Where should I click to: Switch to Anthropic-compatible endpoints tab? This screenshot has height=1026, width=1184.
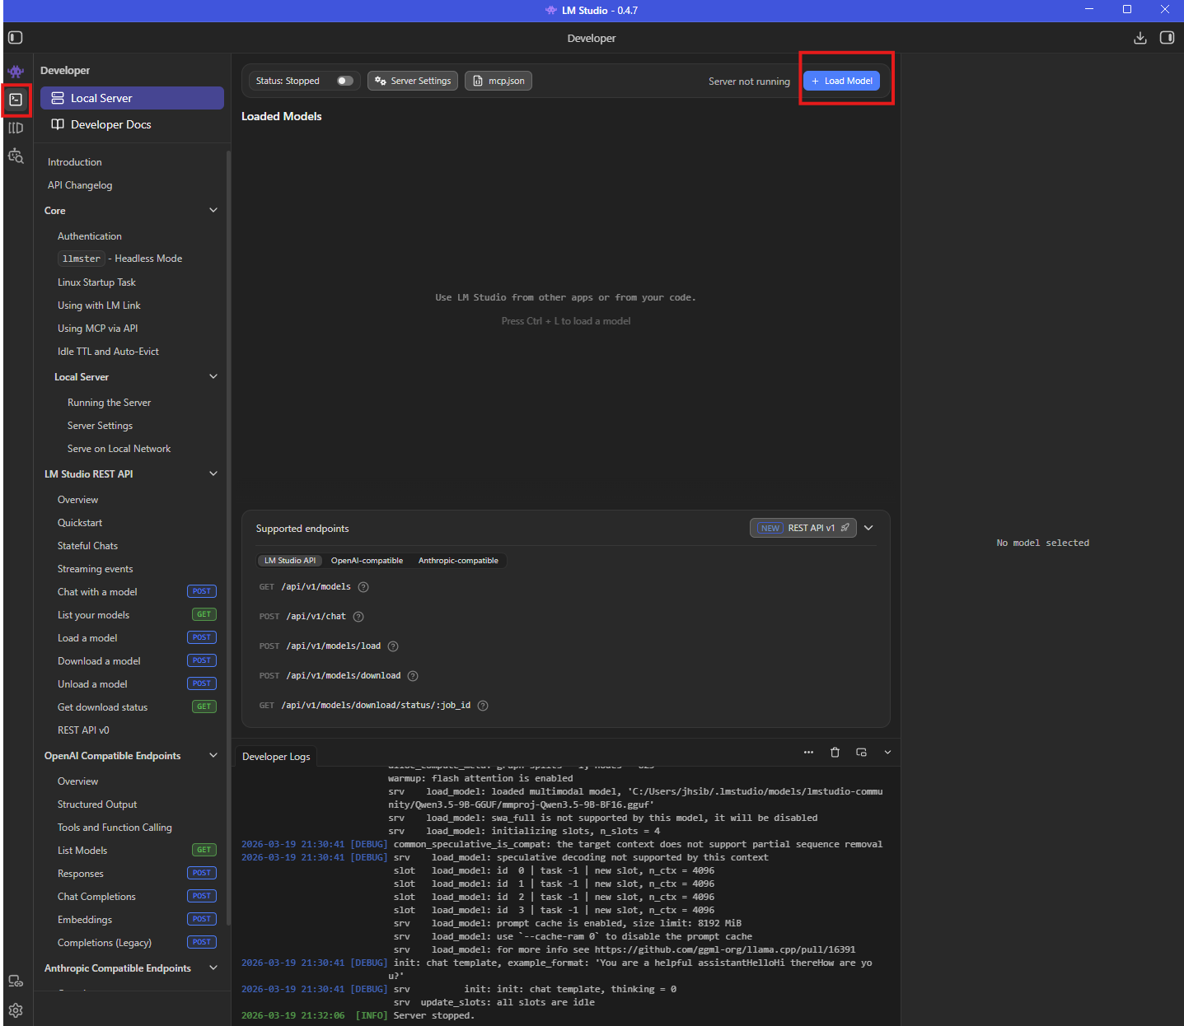tap(458, 561)
